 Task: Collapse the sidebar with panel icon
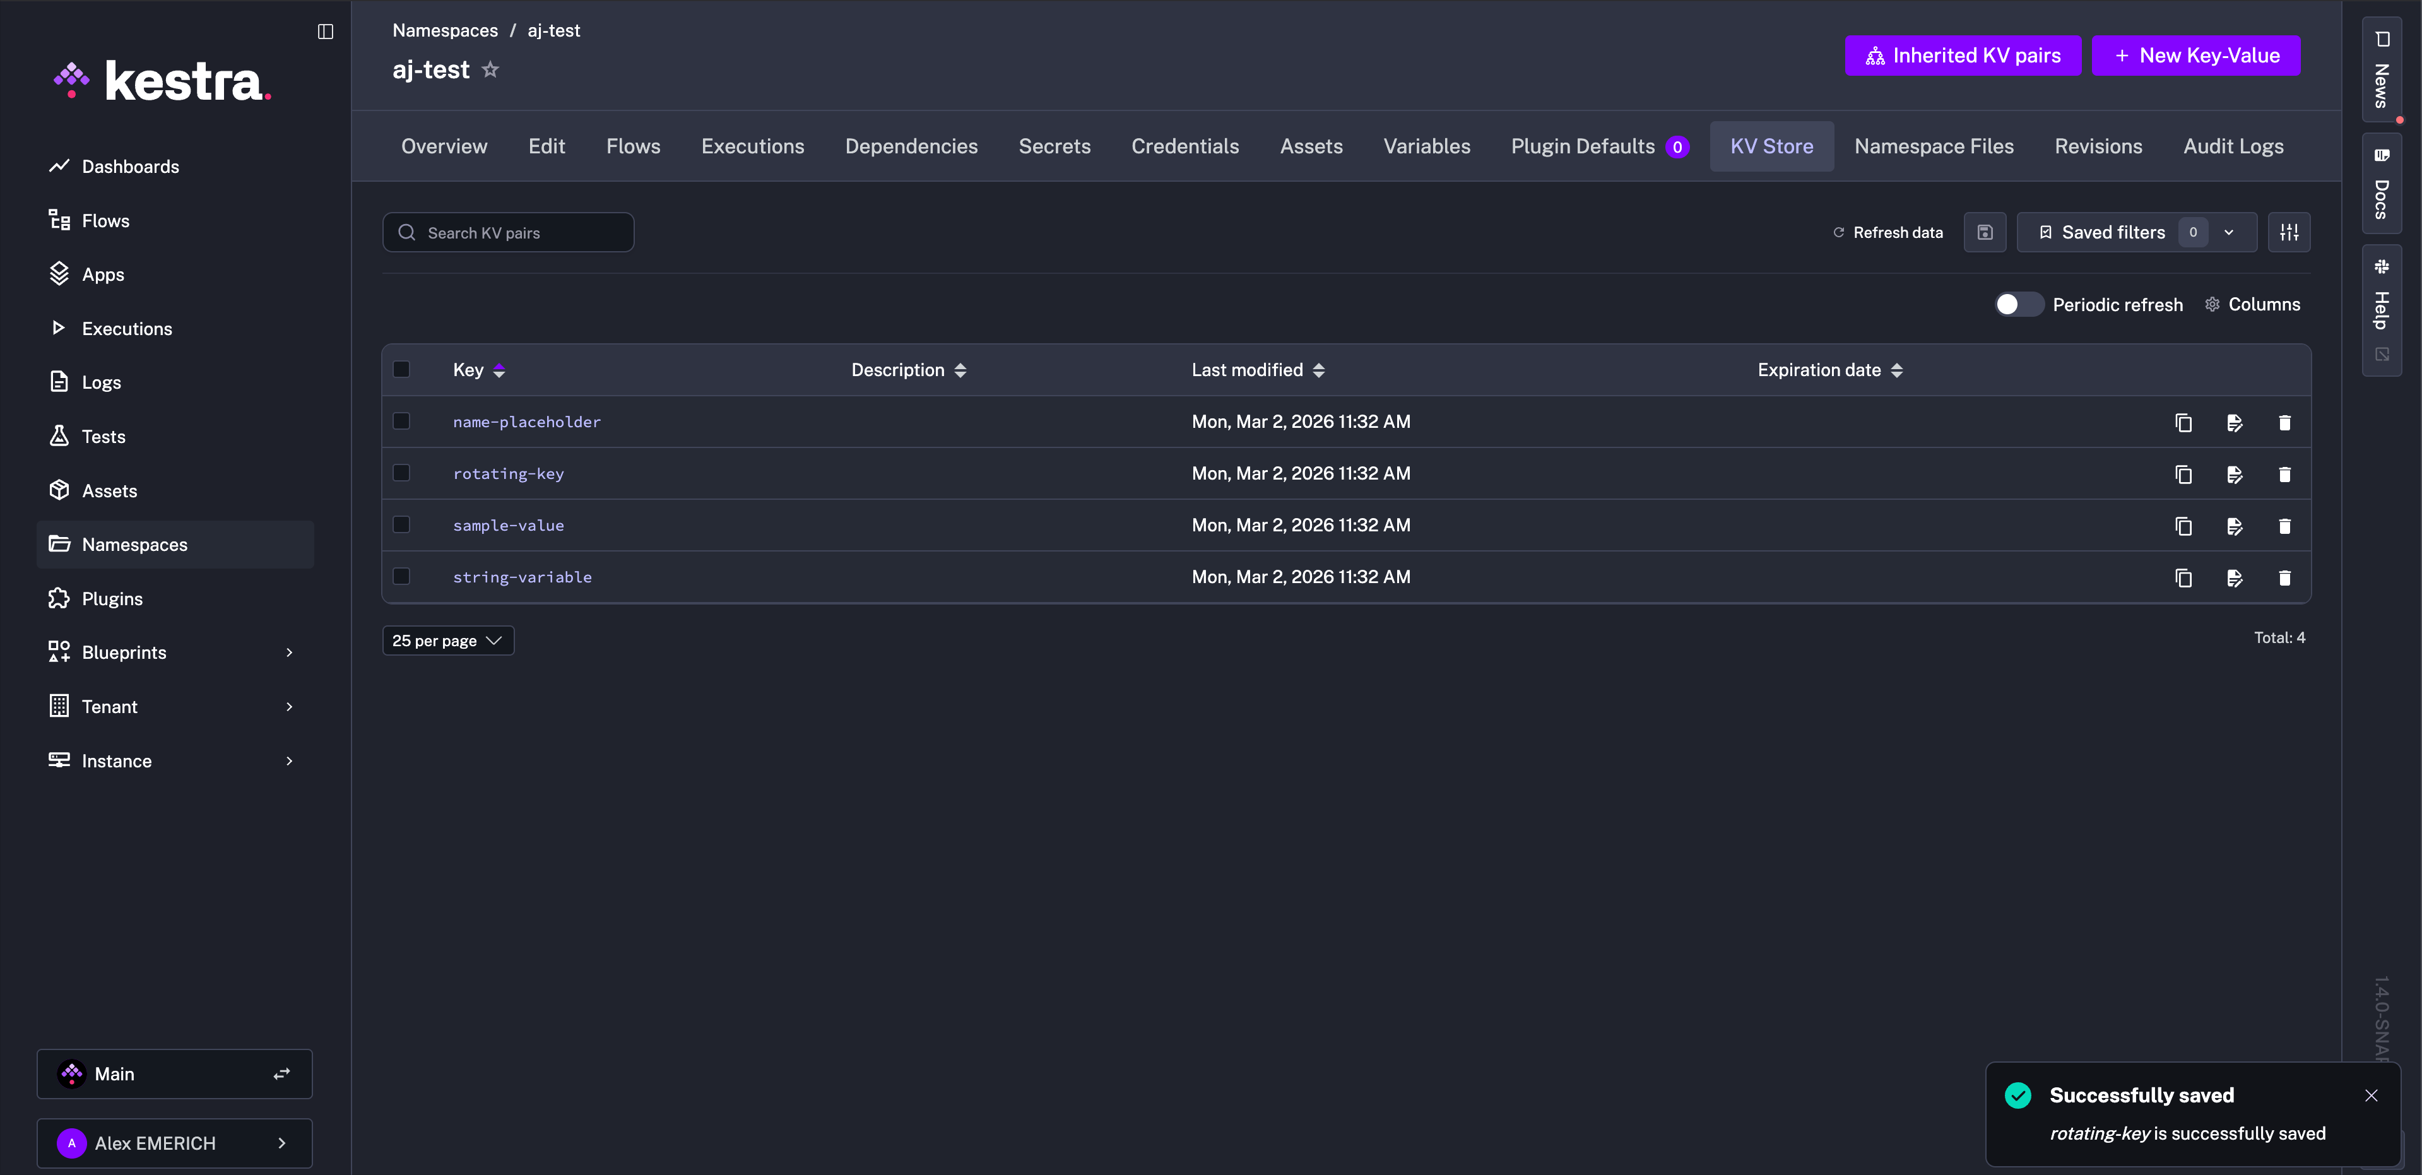tap(326, 31)
